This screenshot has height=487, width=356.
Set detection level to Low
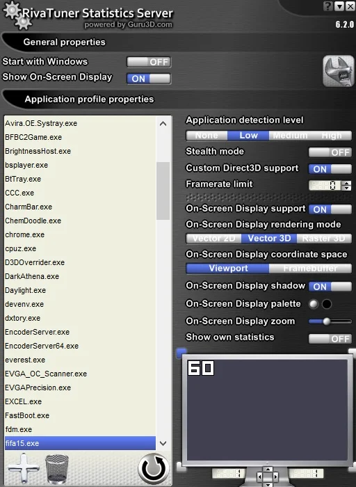tap(248, 136)
